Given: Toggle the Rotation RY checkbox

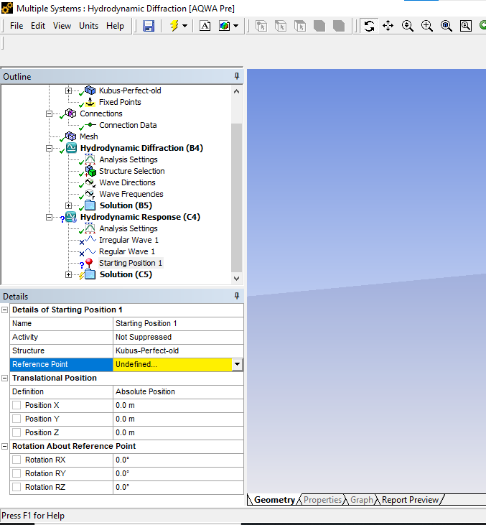Looking at the screenshot, I should [x=17, y=473].
